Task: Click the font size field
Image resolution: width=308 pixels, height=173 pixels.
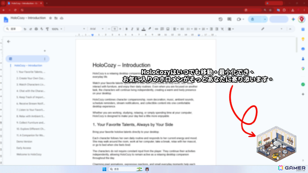Action: (x=115, y=29)
